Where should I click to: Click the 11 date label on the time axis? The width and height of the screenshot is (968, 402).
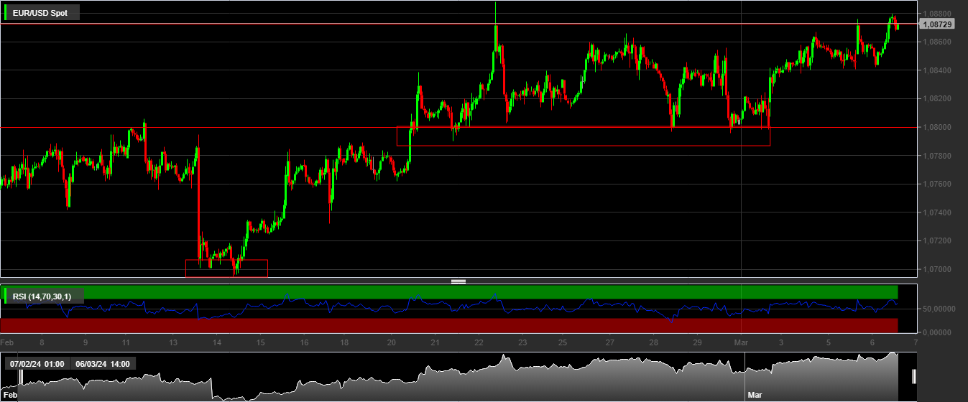[126, 342]
